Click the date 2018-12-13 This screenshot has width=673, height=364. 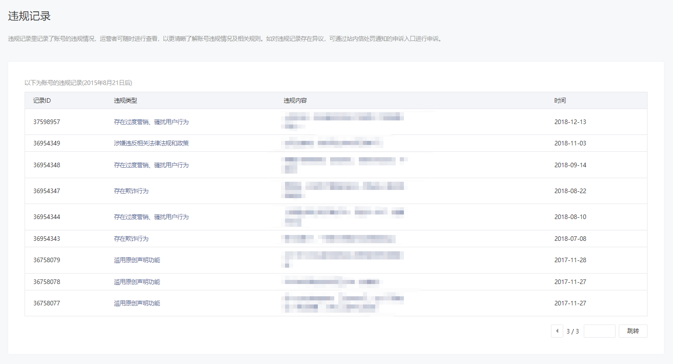point(570,122)
